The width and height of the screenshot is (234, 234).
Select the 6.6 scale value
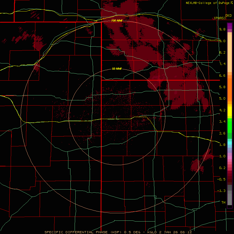coord(222,75)
